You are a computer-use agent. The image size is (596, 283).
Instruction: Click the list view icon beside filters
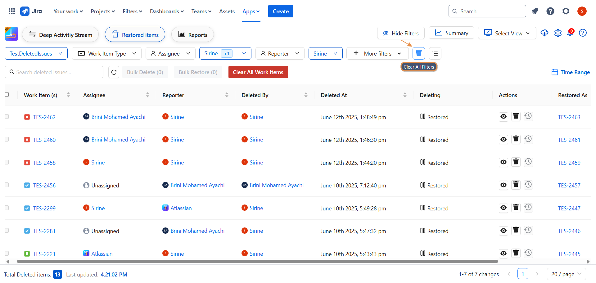(435, 53)
